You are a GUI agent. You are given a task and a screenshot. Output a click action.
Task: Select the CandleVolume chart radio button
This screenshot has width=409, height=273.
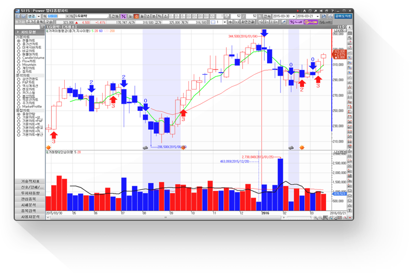tap(19, 58)
